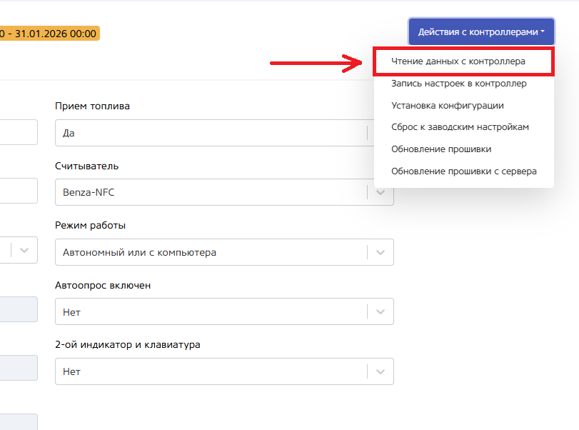Click Установка конфигурации in the menu
Viewport: 579px width, 430px height.
[448, 106]
